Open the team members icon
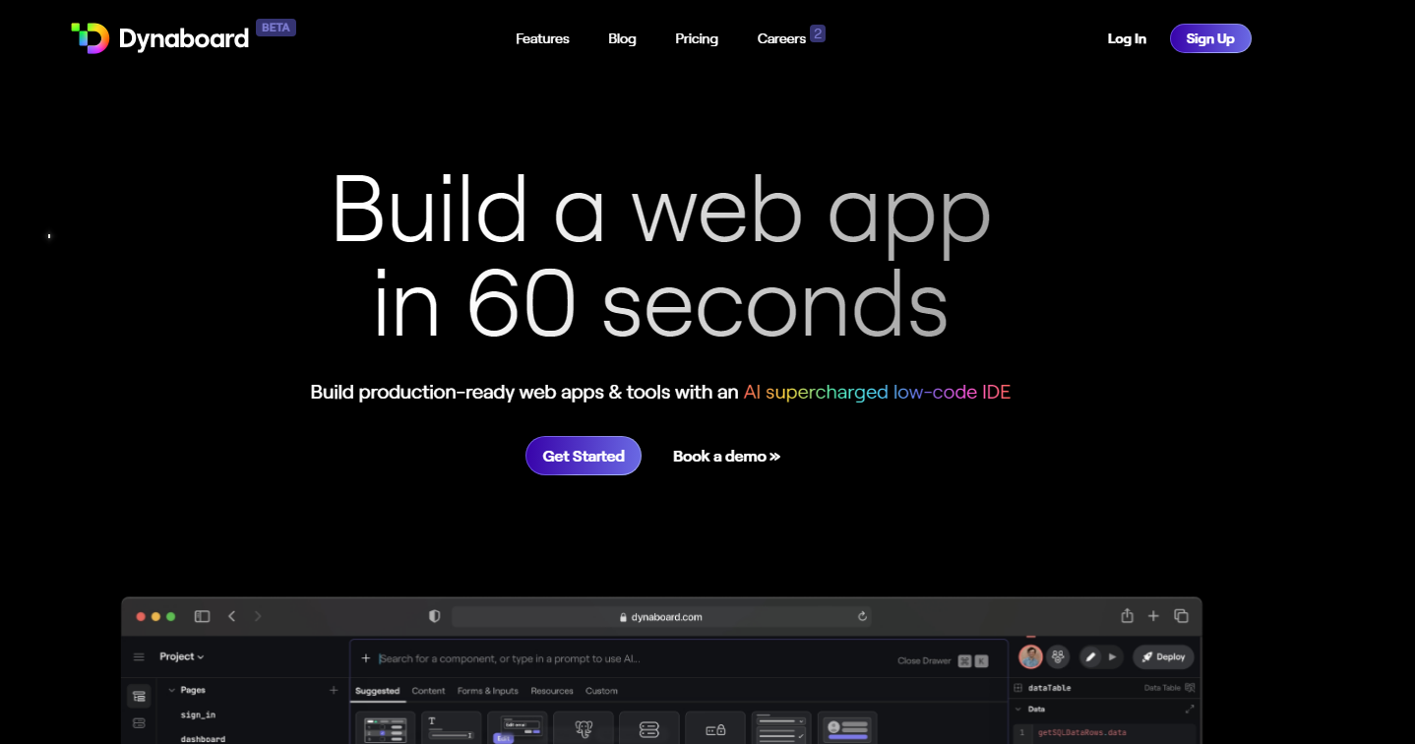 [x=1059, y=656]
